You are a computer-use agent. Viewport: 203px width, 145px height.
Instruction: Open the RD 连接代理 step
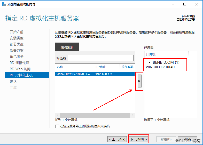(19, 63)
